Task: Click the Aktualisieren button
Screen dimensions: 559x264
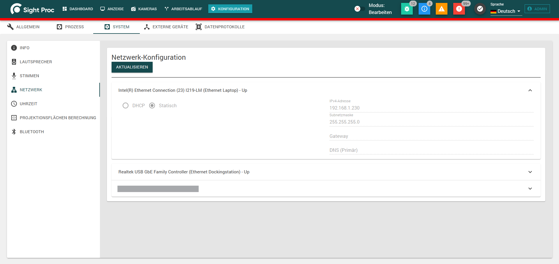Action: (x=132, y=67)
